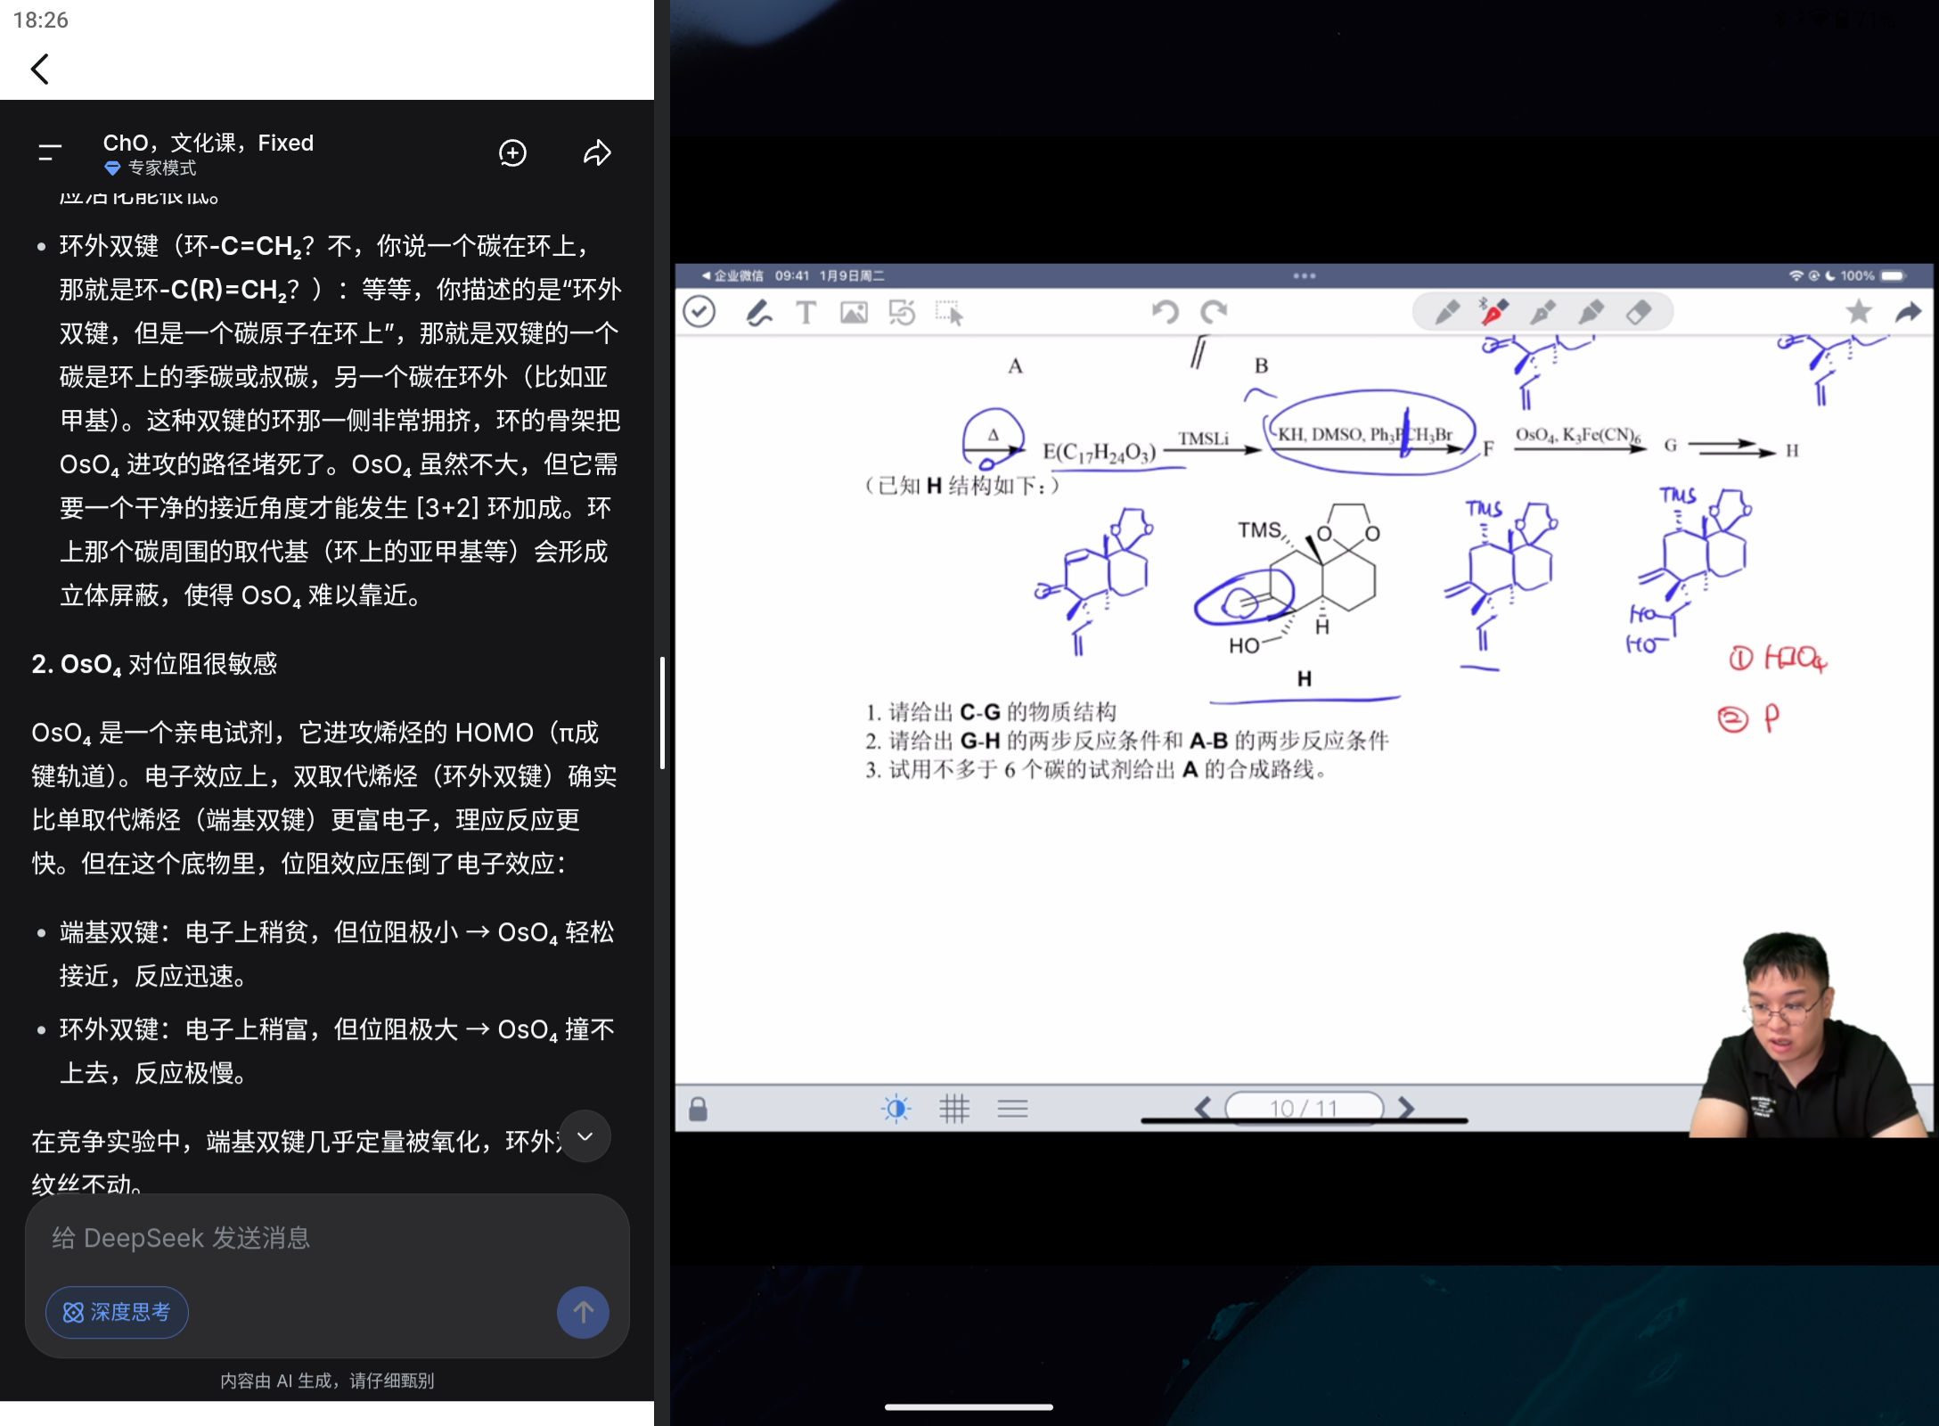
Task: Start a new chat with plus icon
Action: coord(512,153)
